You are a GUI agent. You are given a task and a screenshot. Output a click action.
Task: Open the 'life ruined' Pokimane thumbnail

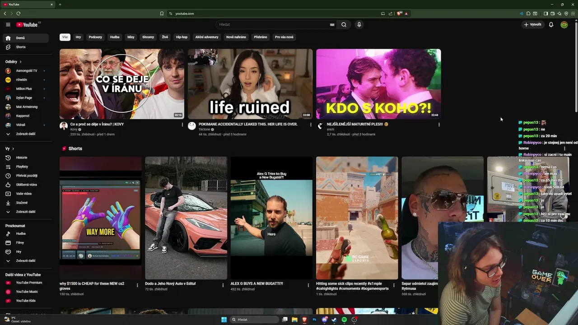tap(250, 84)
